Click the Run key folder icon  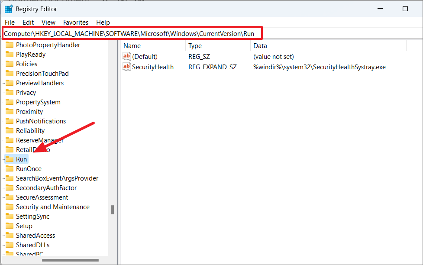tap(10, 159)
